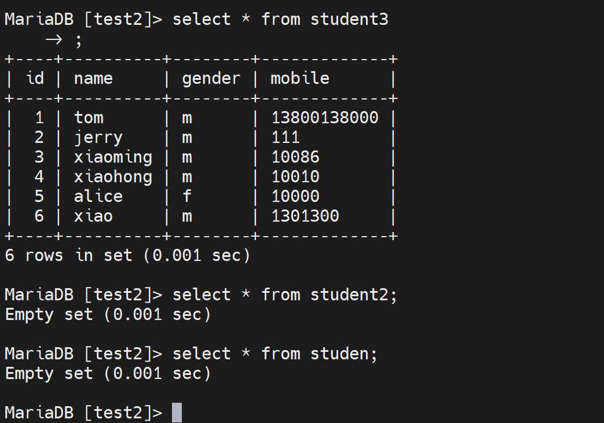This screenshot has height=423, width=604.
Task: Click the gender value 'f' for alice
Action: click(186, 197)
